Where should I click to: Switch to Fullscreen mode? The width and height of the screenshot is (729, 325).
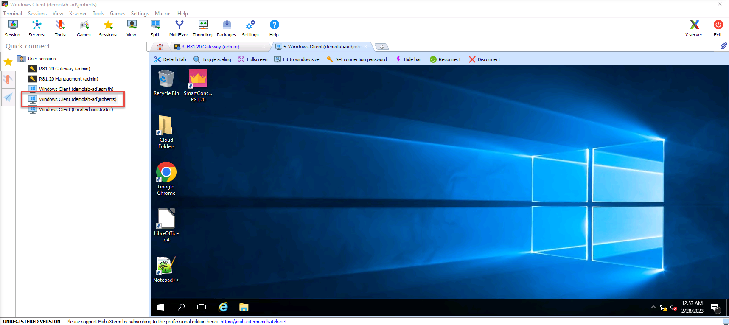pyautogui.click(x=253, y=59)
